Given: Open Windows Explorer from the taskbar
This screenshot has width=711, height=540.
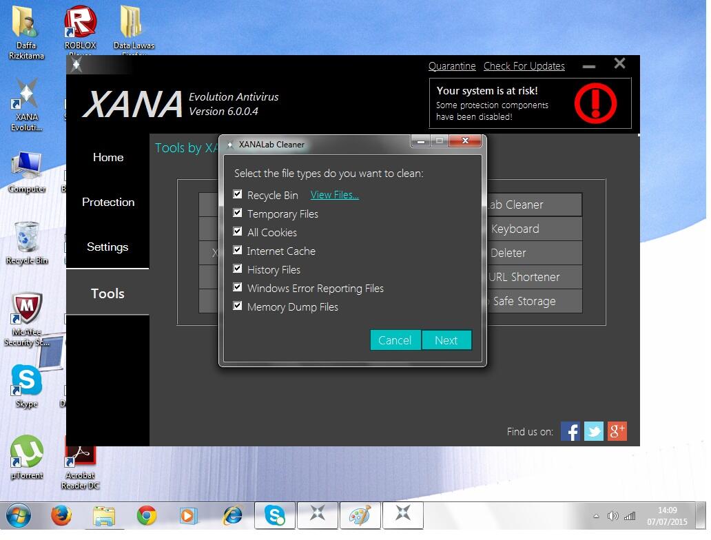Looking at the screenshot, I should coord(104,515).
